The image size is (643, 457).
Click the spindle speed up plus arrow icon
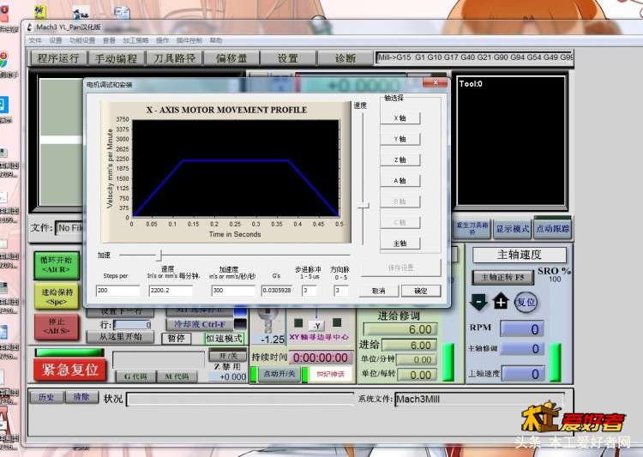click(x=501, y=303)
